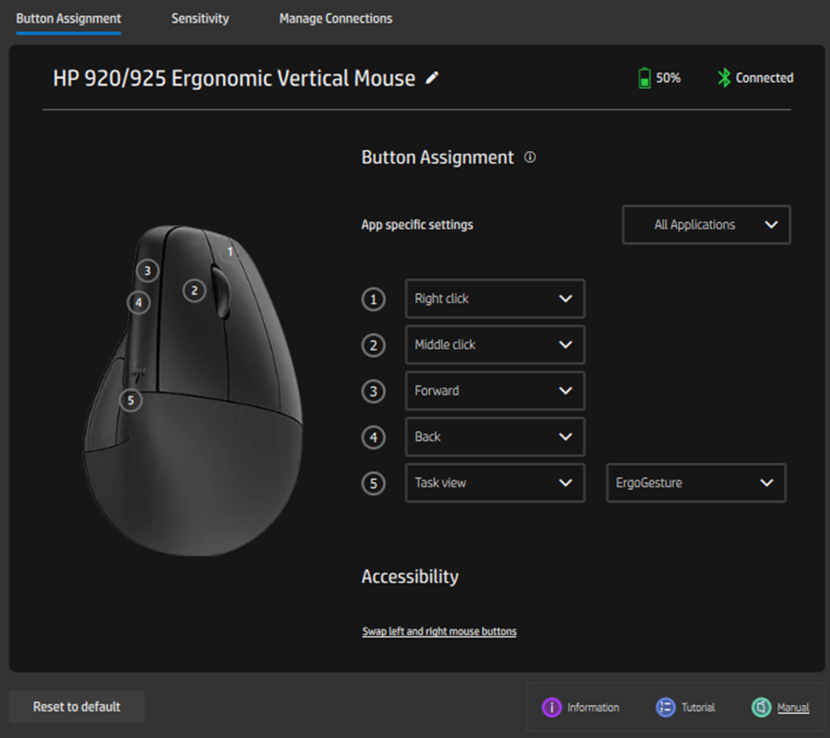
Task: Click circled number 5 in assignment list
Action: [x=373, y=484]
